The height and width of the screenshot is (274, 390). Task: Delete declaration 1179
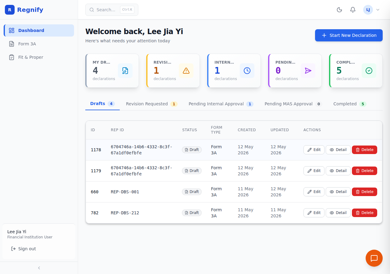point(364,171)
